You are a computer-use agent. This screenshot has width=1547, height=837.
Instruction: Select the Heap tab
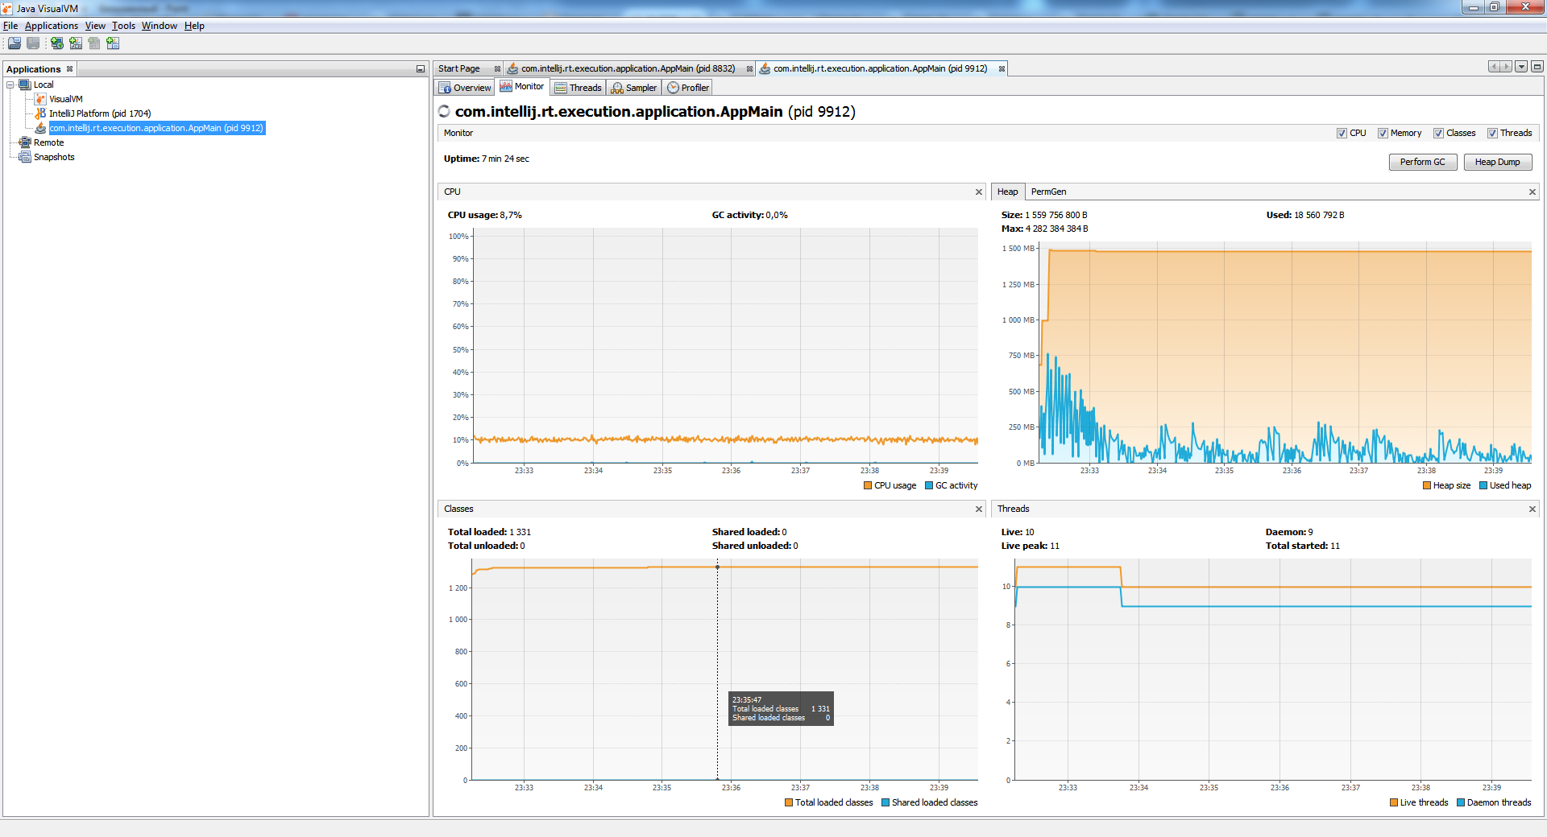(x=1007, y=192)
